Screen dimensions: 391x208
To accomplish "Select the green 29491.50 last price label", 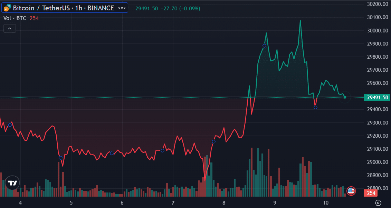I will tap(377, 97).
